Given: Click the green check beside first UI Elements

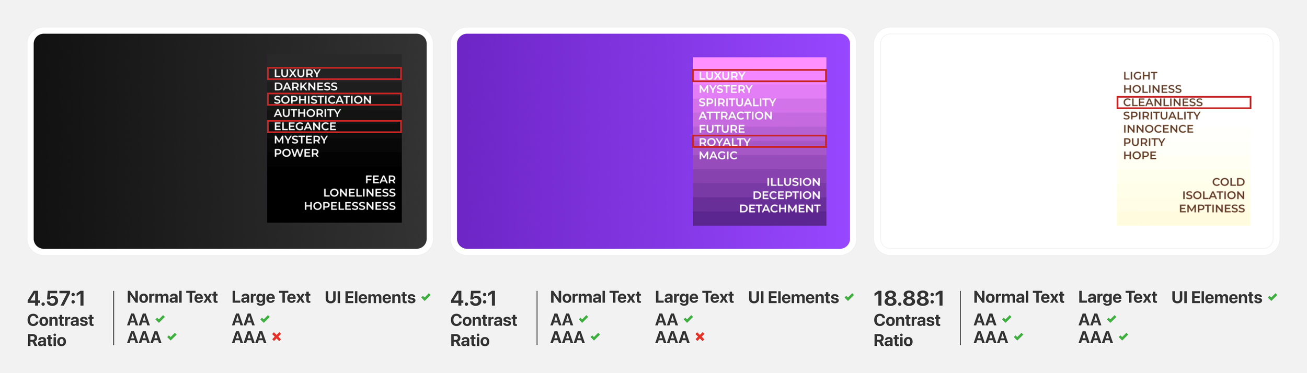Looking at the screenshot, I should coord(426,297).
